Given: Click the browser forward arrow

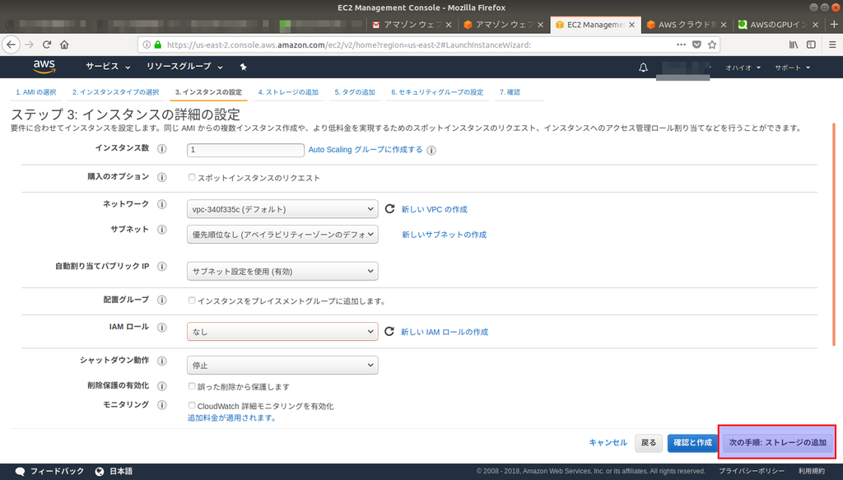Looking at the screenshot, I should tap(29, 44).
